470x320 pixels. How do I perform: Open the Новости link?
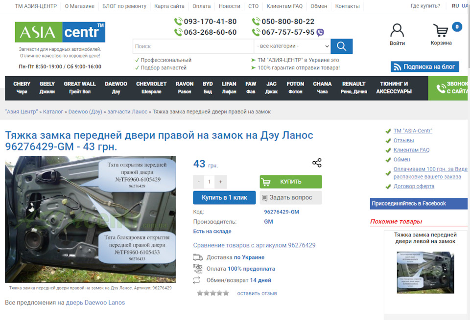229,6
